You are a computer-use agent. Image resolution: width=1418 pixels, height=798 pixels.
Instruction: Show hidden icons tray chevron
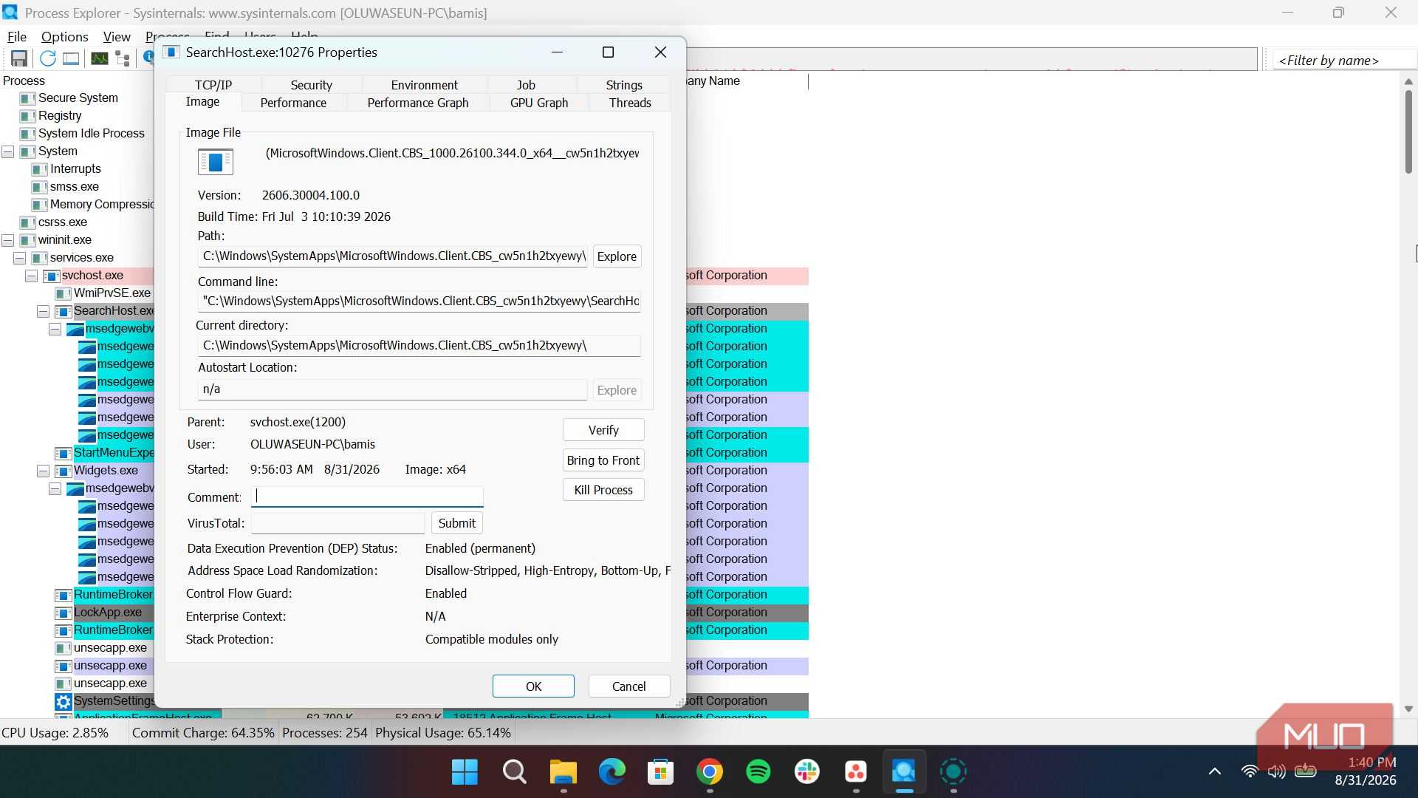tap(1214, 771)
